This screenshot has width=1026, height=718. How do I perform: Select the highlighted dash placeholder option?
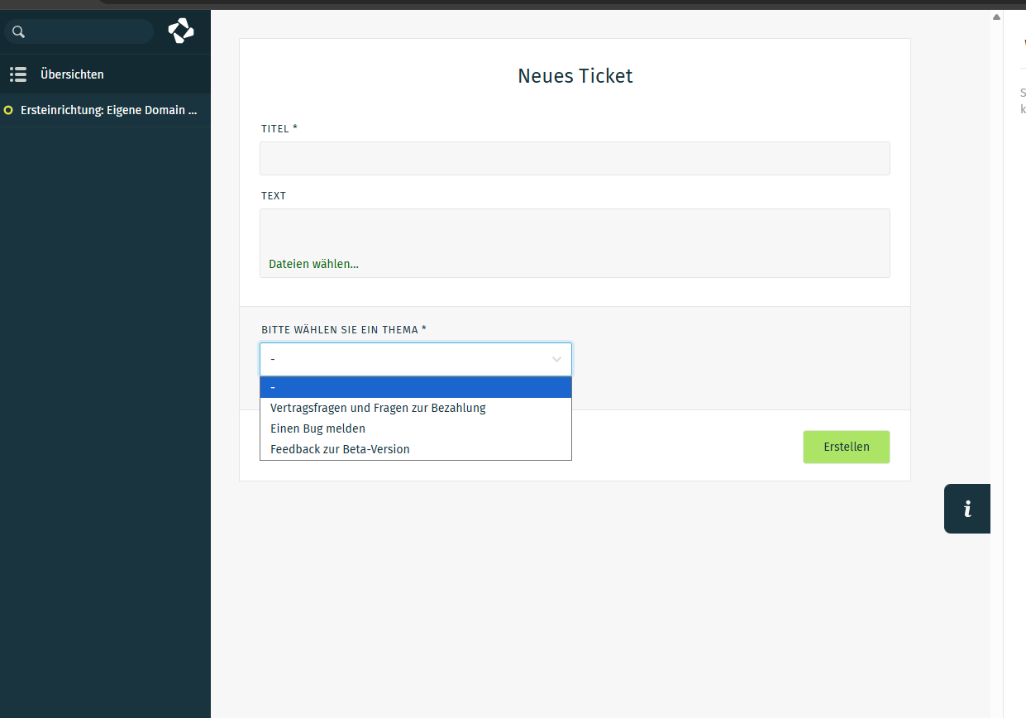[415, 387]
